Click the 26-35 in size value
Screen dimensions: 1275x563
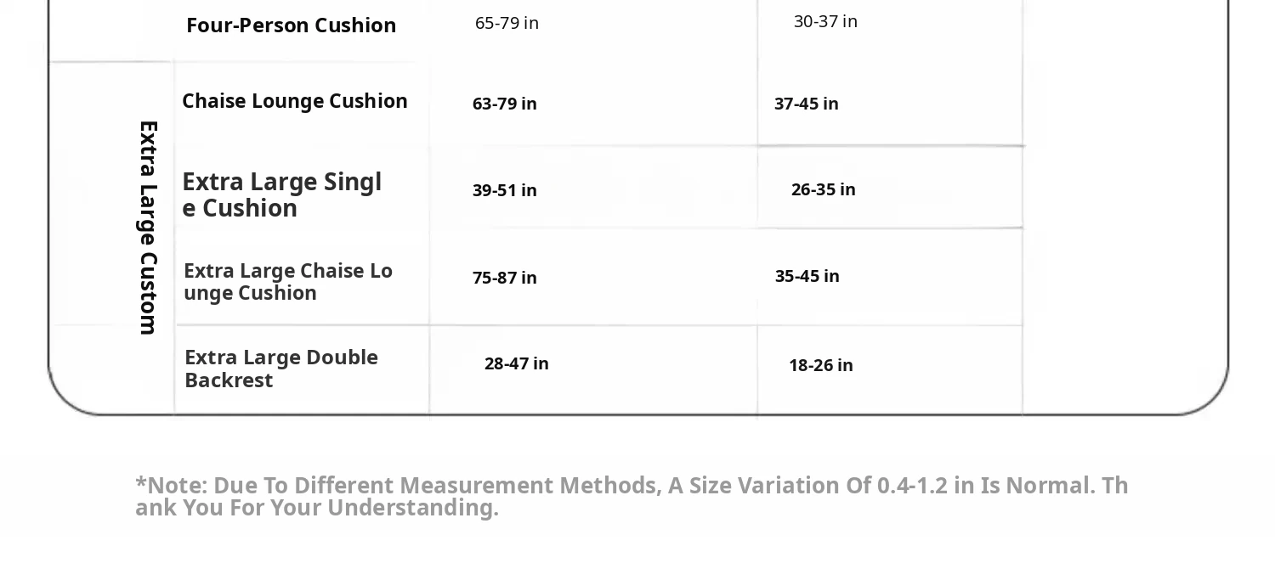824,189
